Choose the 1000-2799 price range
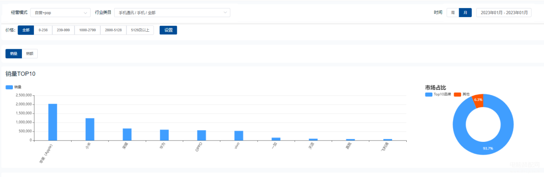This screenshot has width=544, height=177. (88, 30)
